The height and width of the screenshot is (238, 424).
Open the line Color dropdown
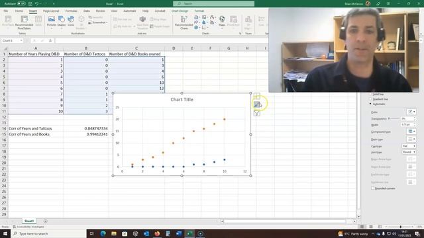(x=411, y=112)
